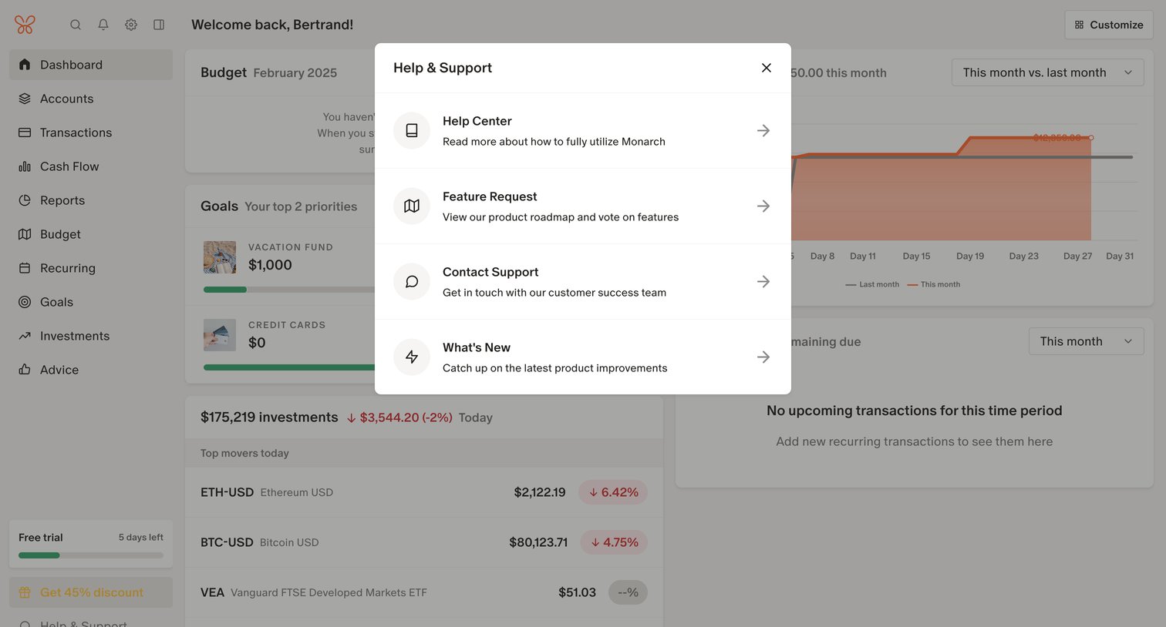The height and width of the screenshot is (627, 1166).
Task: Close the Help & Support dialog
Action: (767, 68)
